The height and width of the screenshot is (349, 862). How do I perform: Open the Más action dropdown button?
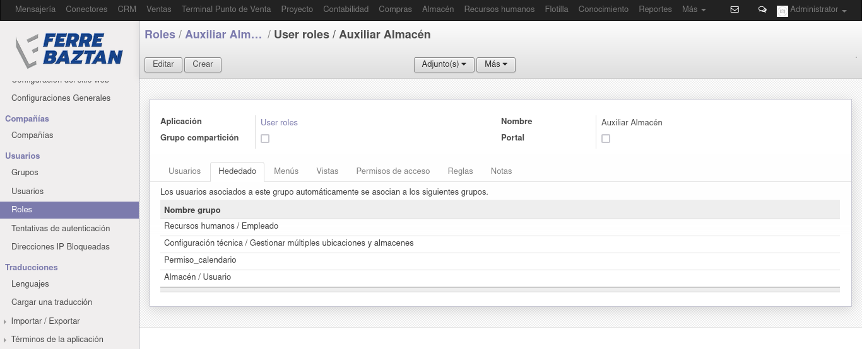click(x=496, y=64)
